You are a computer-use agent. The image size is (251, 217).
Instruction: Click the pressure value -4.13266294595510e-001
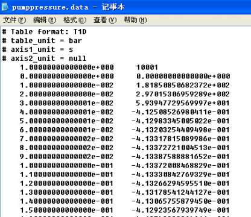coord(180,183)
